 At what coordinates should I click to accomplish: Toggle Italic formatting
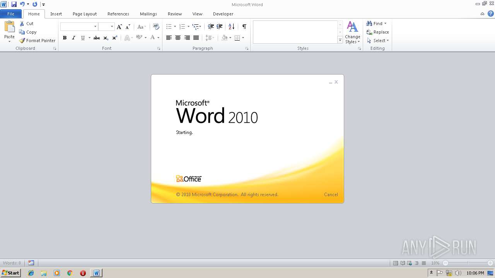click(x=73, y=38)
